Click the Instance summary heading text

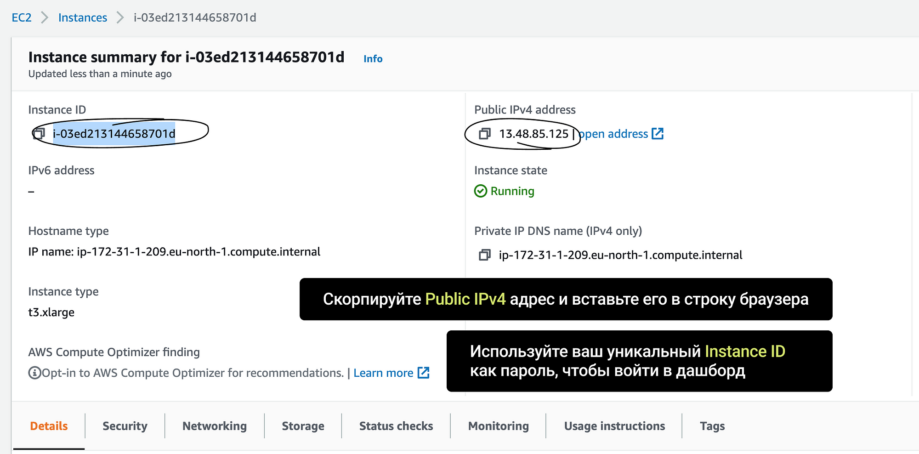click(186, 57)
